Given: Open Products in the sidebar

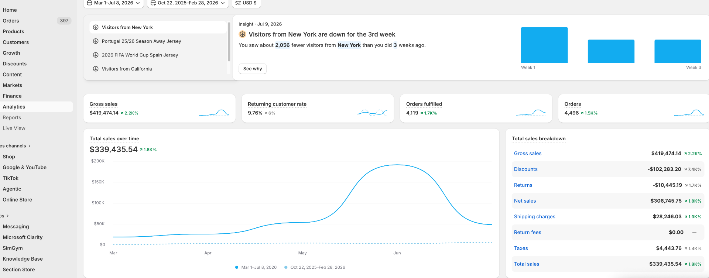Looking at the screenshot, I should (x=13, y=31).
